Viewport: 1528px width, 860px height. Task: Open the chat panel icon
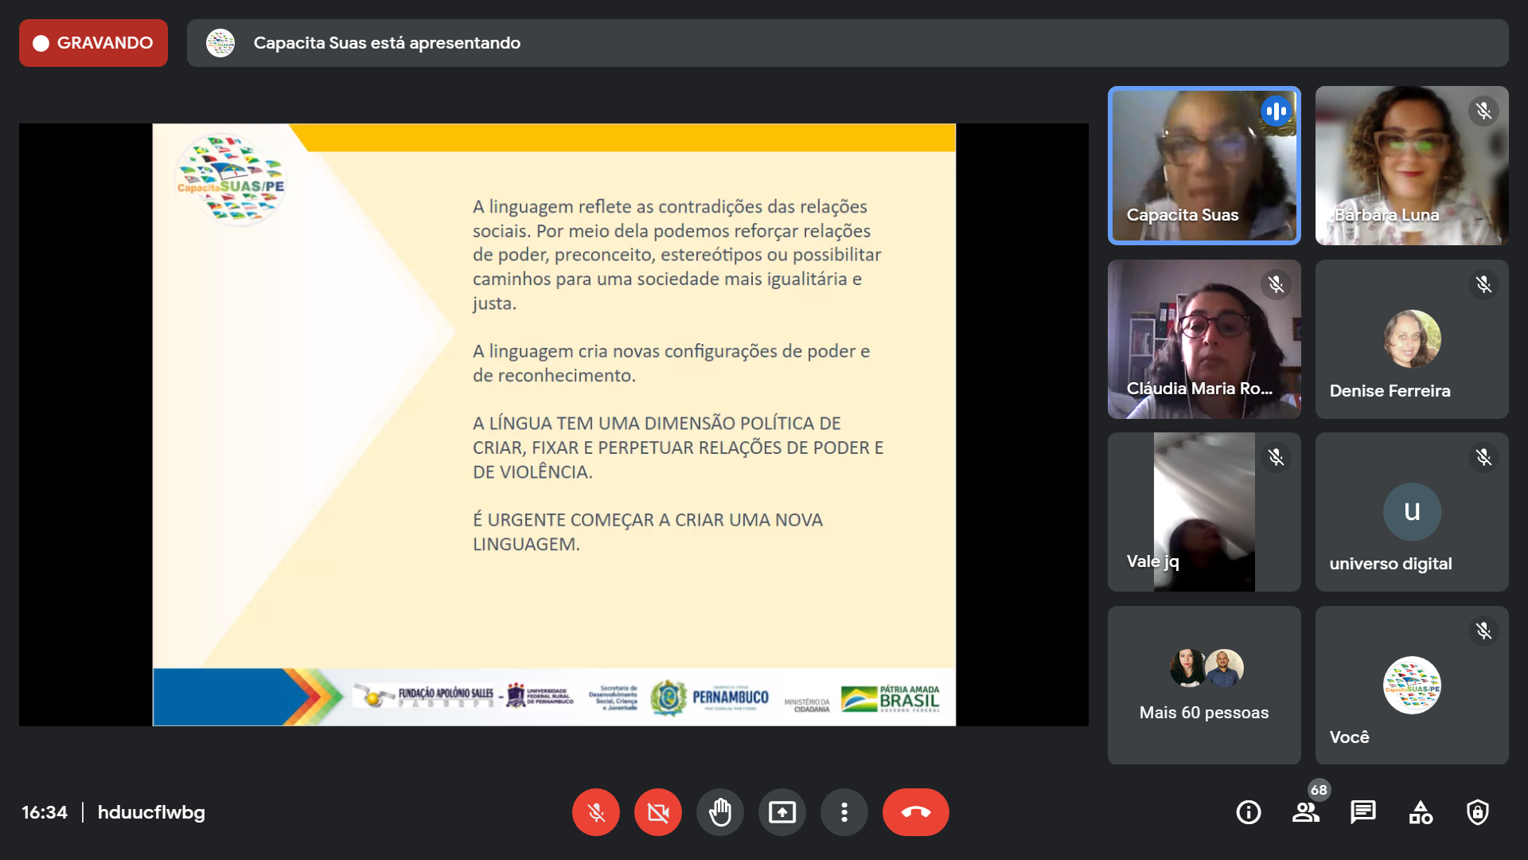point(1362,812)
